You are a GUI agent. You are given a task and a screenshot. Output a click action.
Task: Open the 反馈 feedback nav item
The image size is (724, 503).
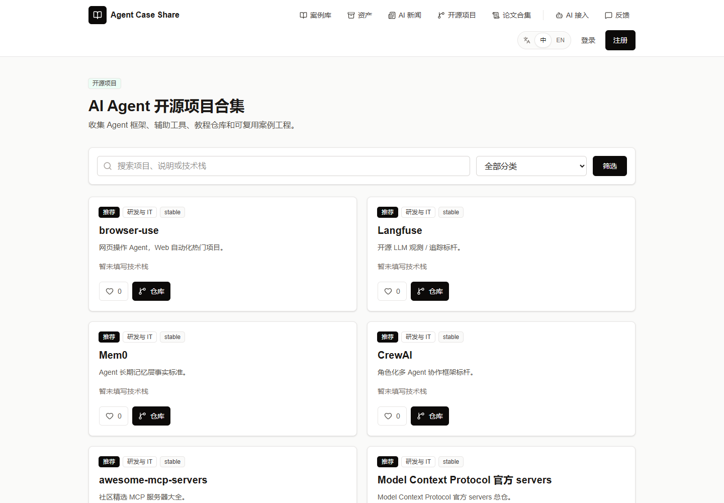pos(617,15)
